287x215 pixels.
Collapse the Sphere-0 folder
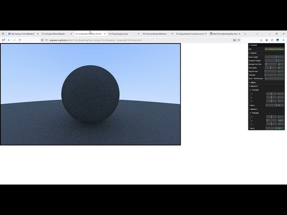point(266,86)
